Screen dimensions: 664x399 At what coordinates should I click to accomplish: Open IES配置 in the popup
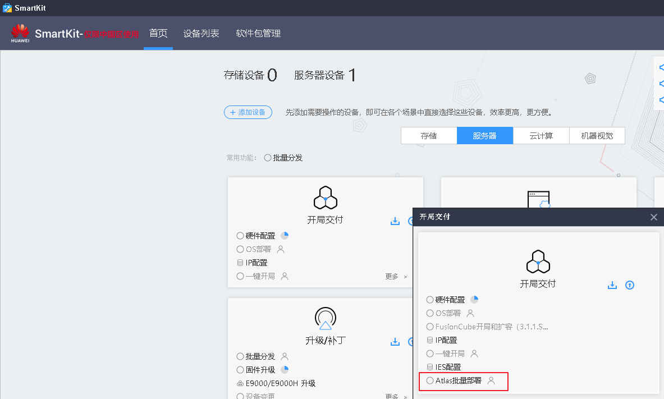(x=444, y=367)
